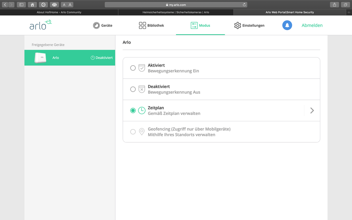The height and width of the screenshot is (220, 352).
Task: Reload the page with the refresh icon
Action: [244, 5]
